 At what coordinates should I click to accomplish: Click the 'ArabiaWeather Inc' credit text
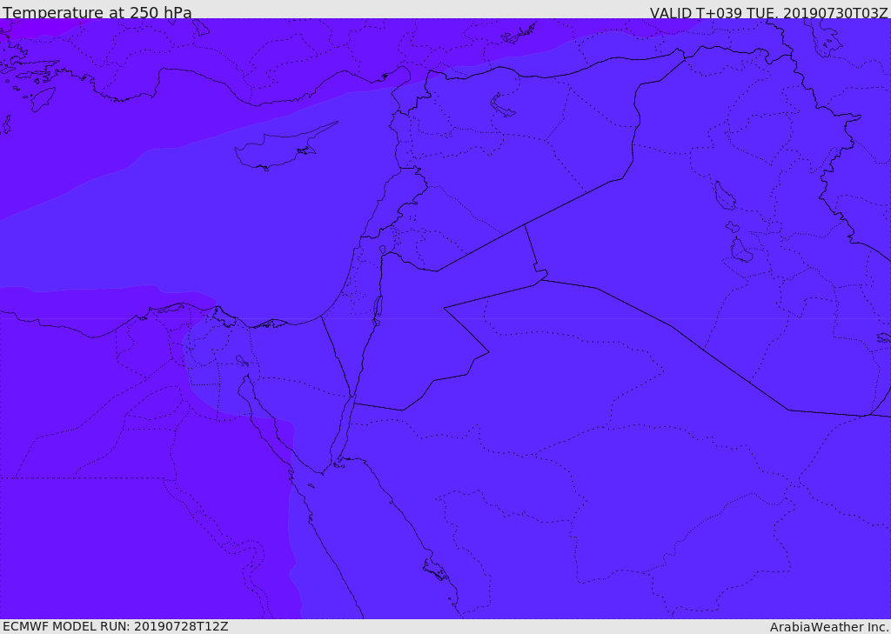[x=829, y=627]
